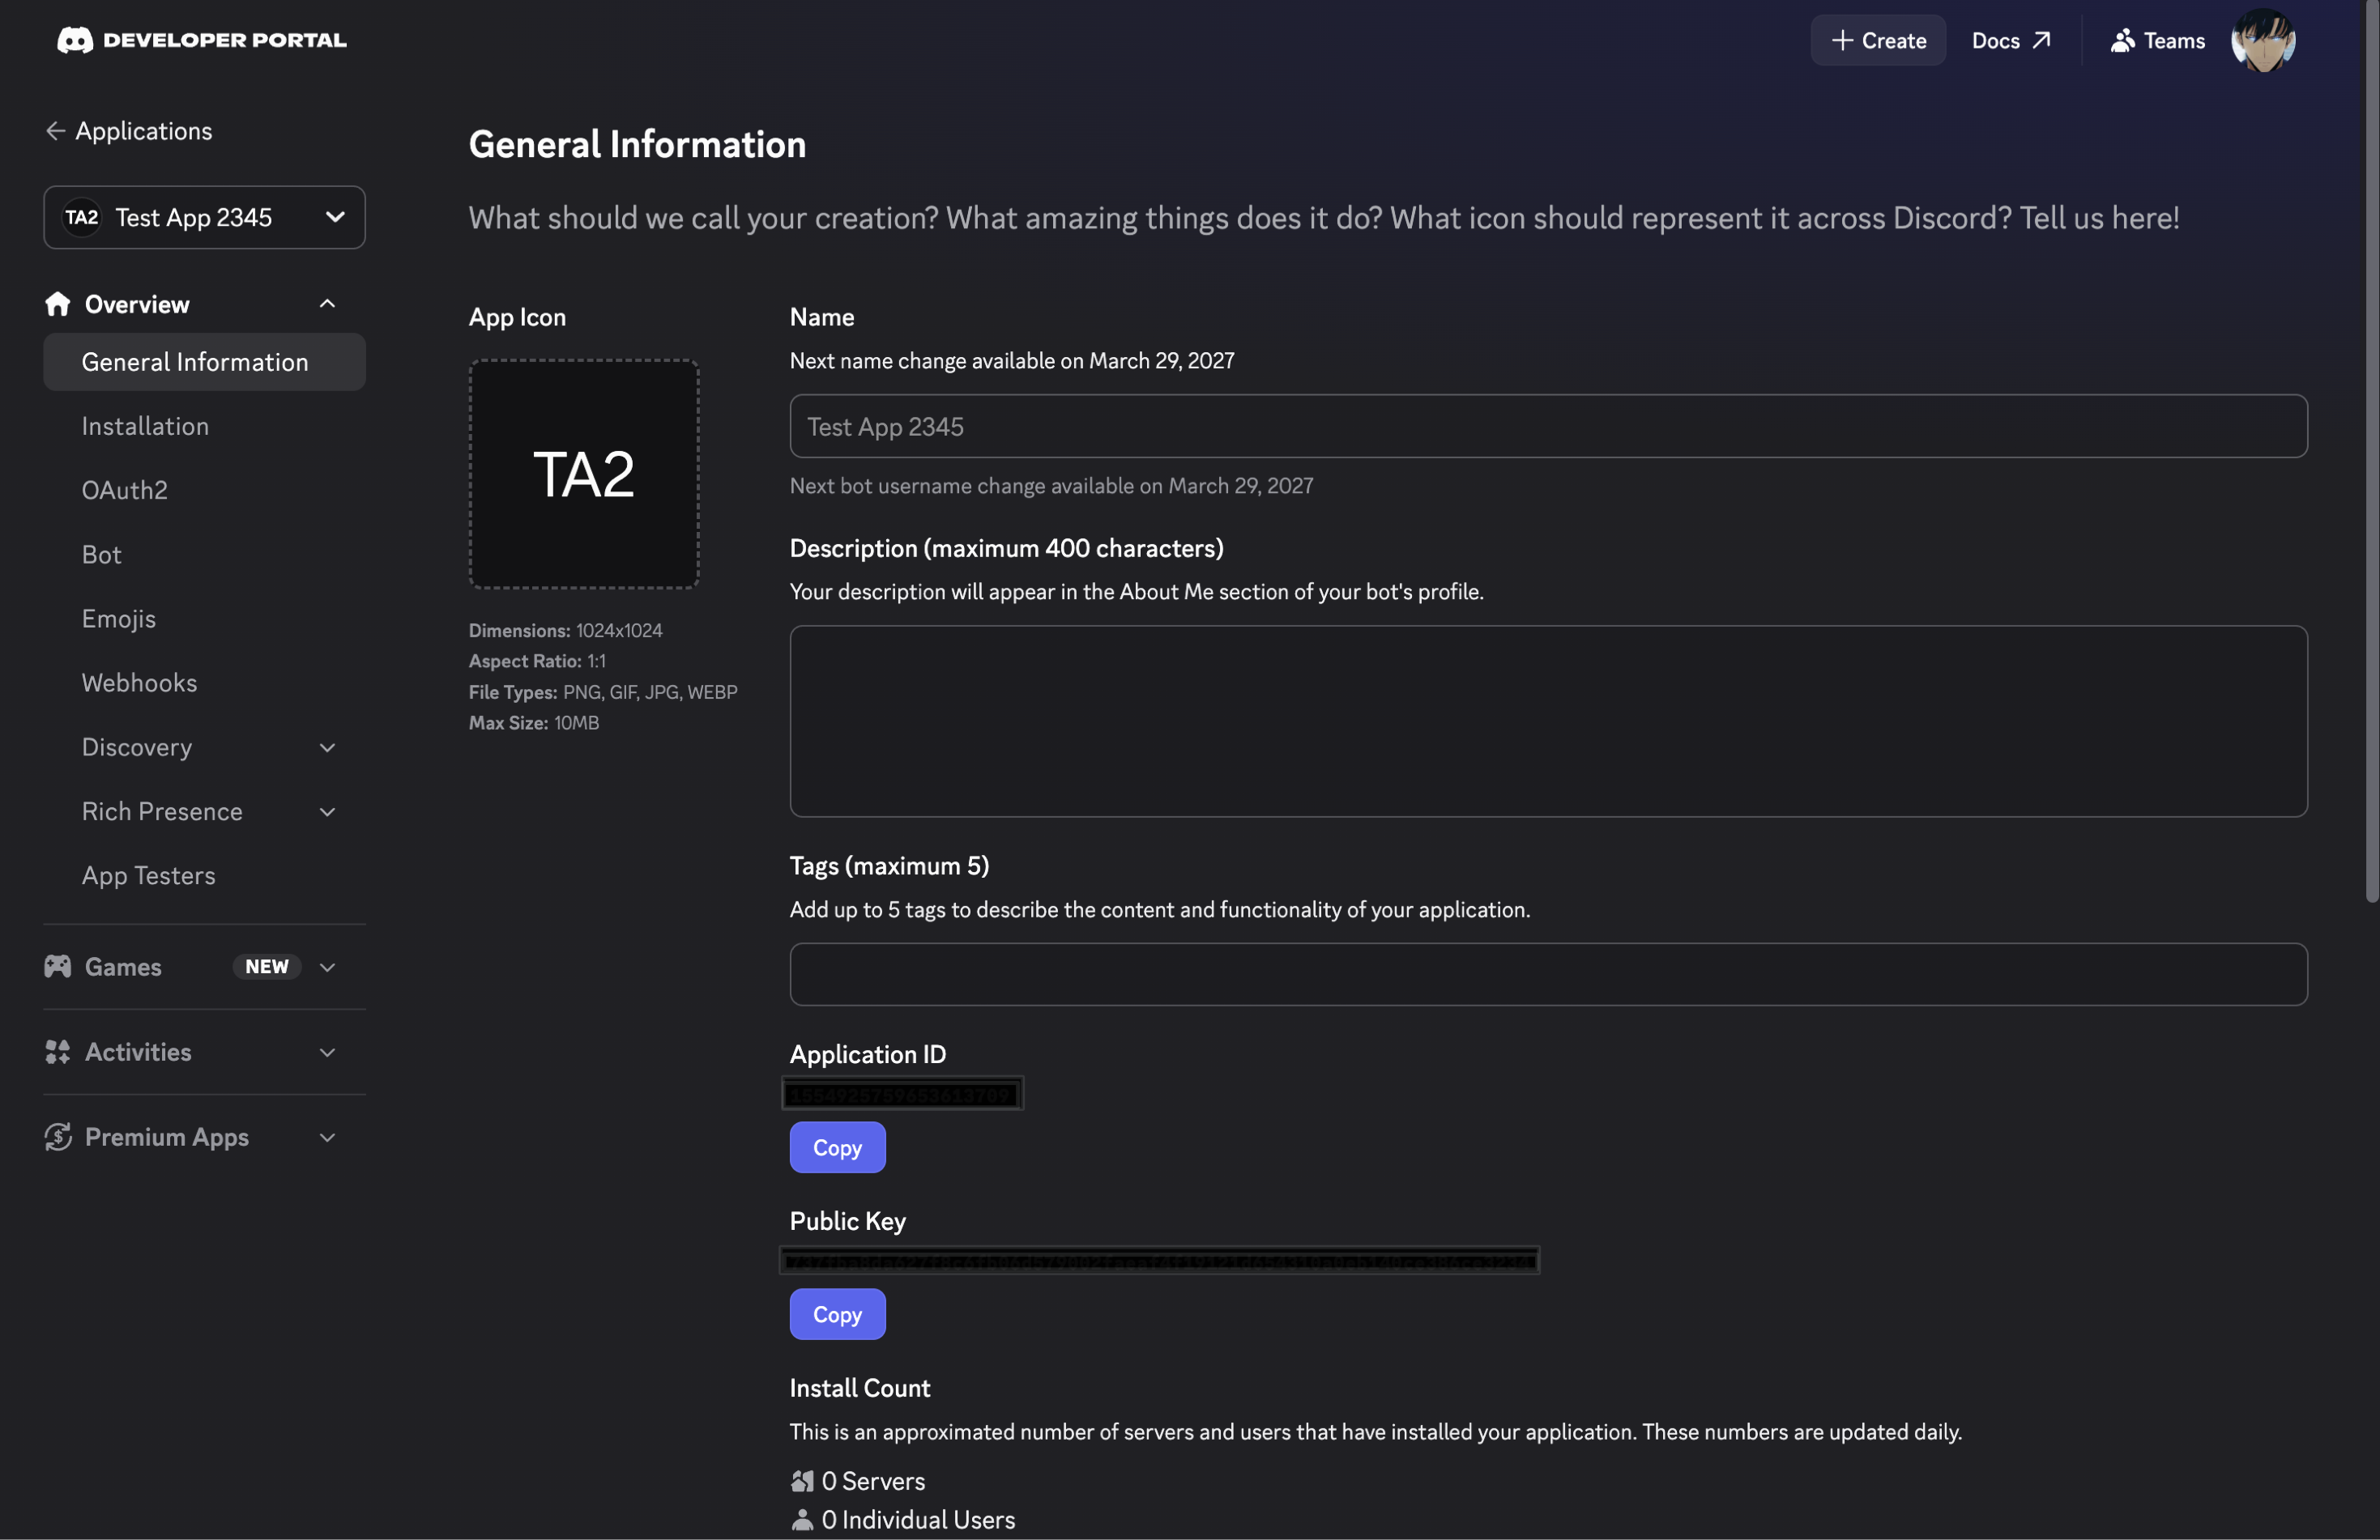This screenshot has width=2380, height=1540.
Task: Click the Premium Apps dollar icon
Action: tap(58, 1136)
